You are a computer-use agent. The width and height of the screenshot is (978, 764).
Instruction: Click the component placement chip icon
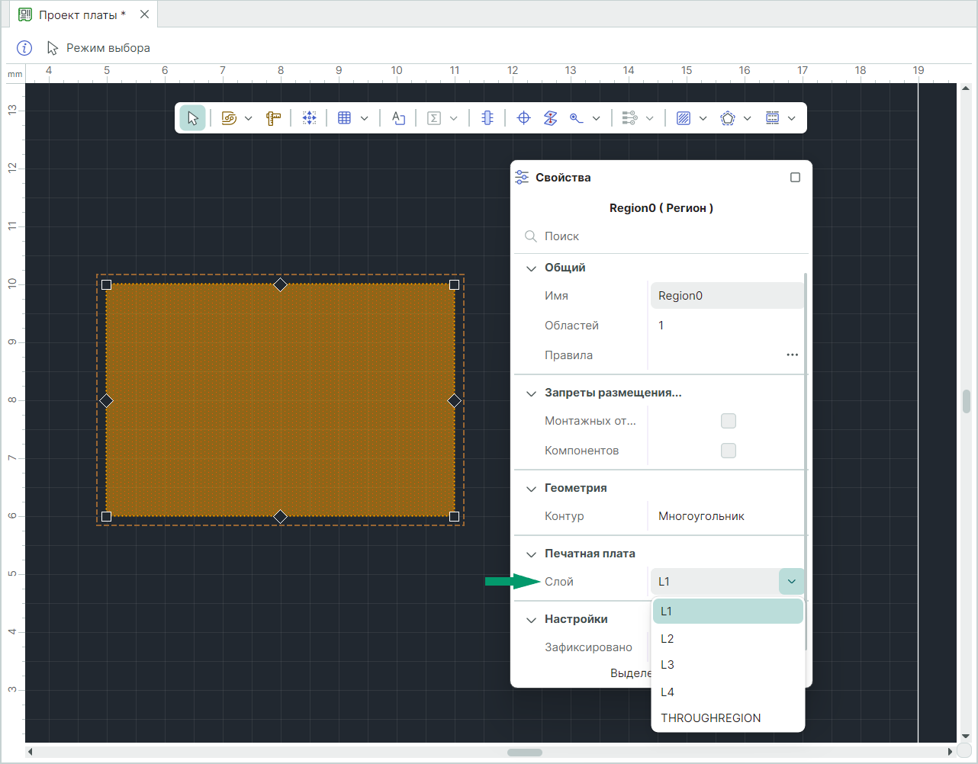487,118
